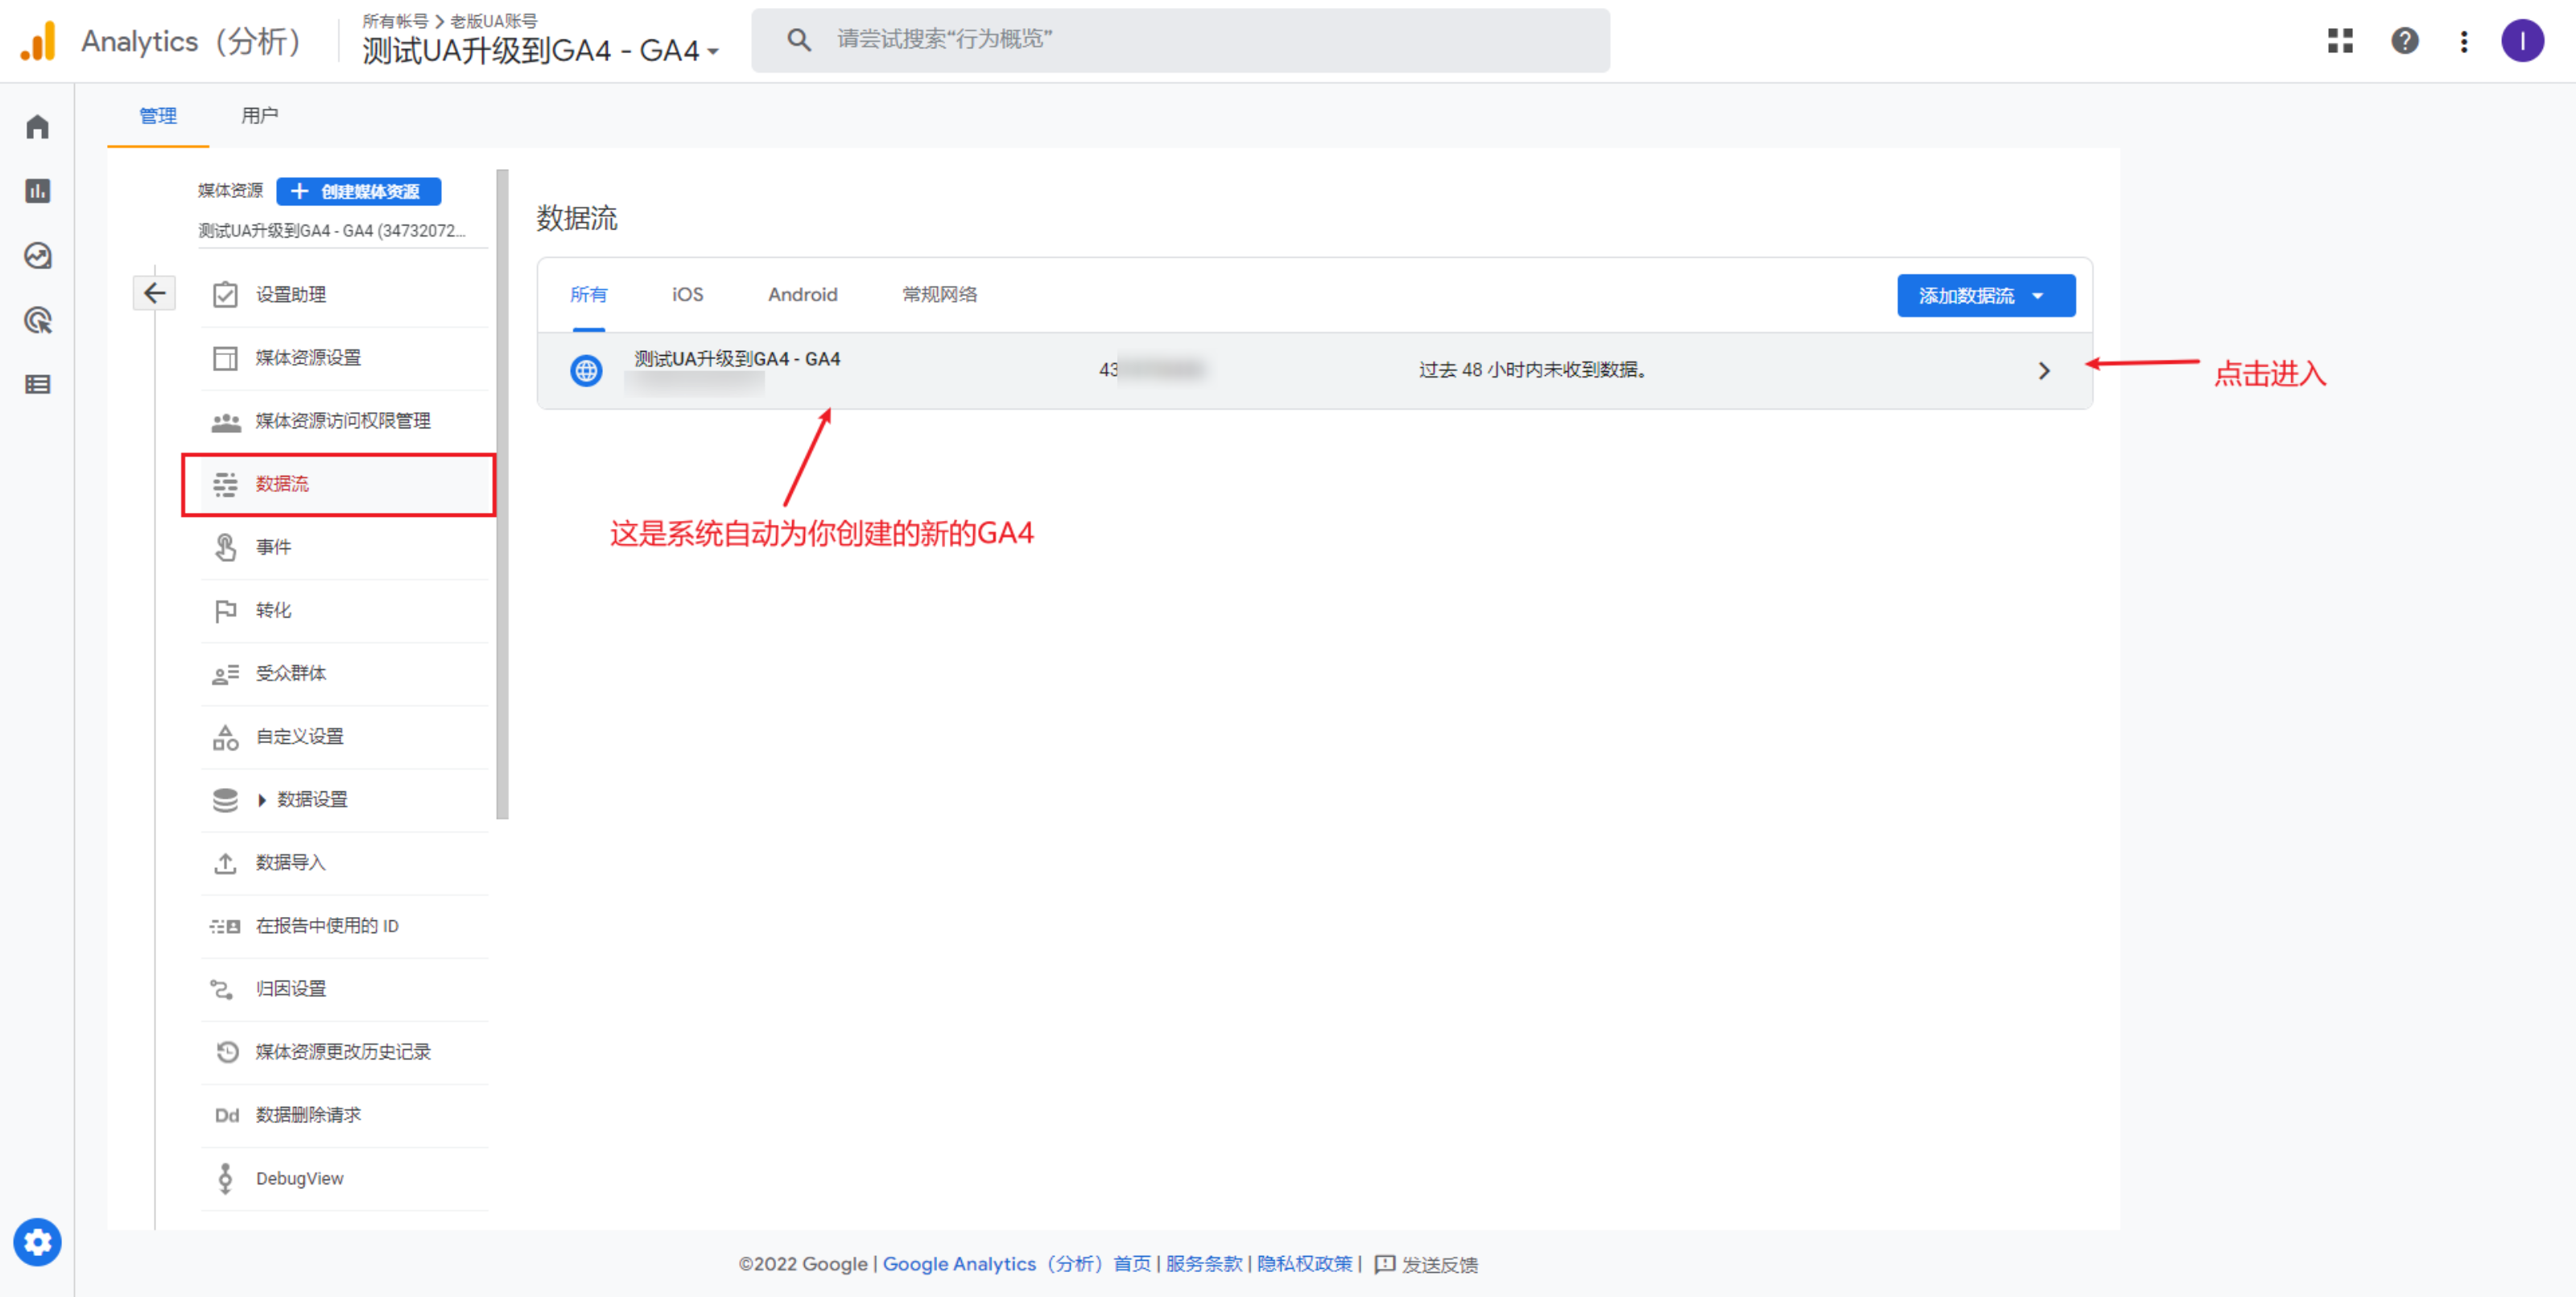Viewport: 2576px width, 1297px height.
Task: Click the DebugView icon
Action: (x=225, y=1179)
